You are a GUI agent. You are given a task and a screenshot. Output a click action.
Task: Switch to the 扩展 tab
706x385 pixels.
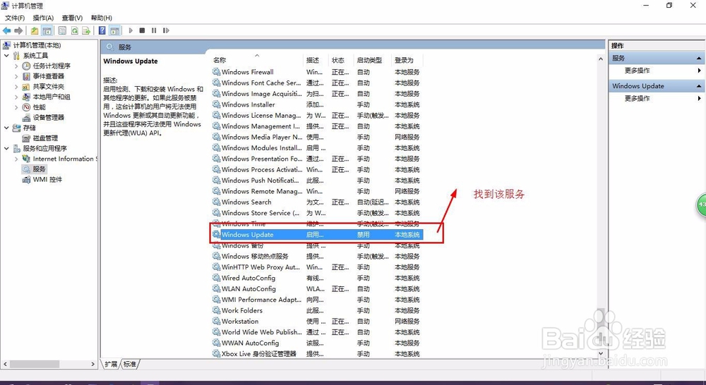111,364
